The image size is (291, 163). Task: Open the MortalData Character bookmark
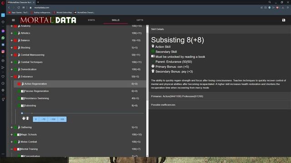(84, 13)
